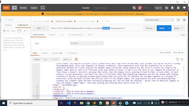Viewport: 189px width, 106px height.
Task: Toggle line wrap in response body
Action: 76,59
